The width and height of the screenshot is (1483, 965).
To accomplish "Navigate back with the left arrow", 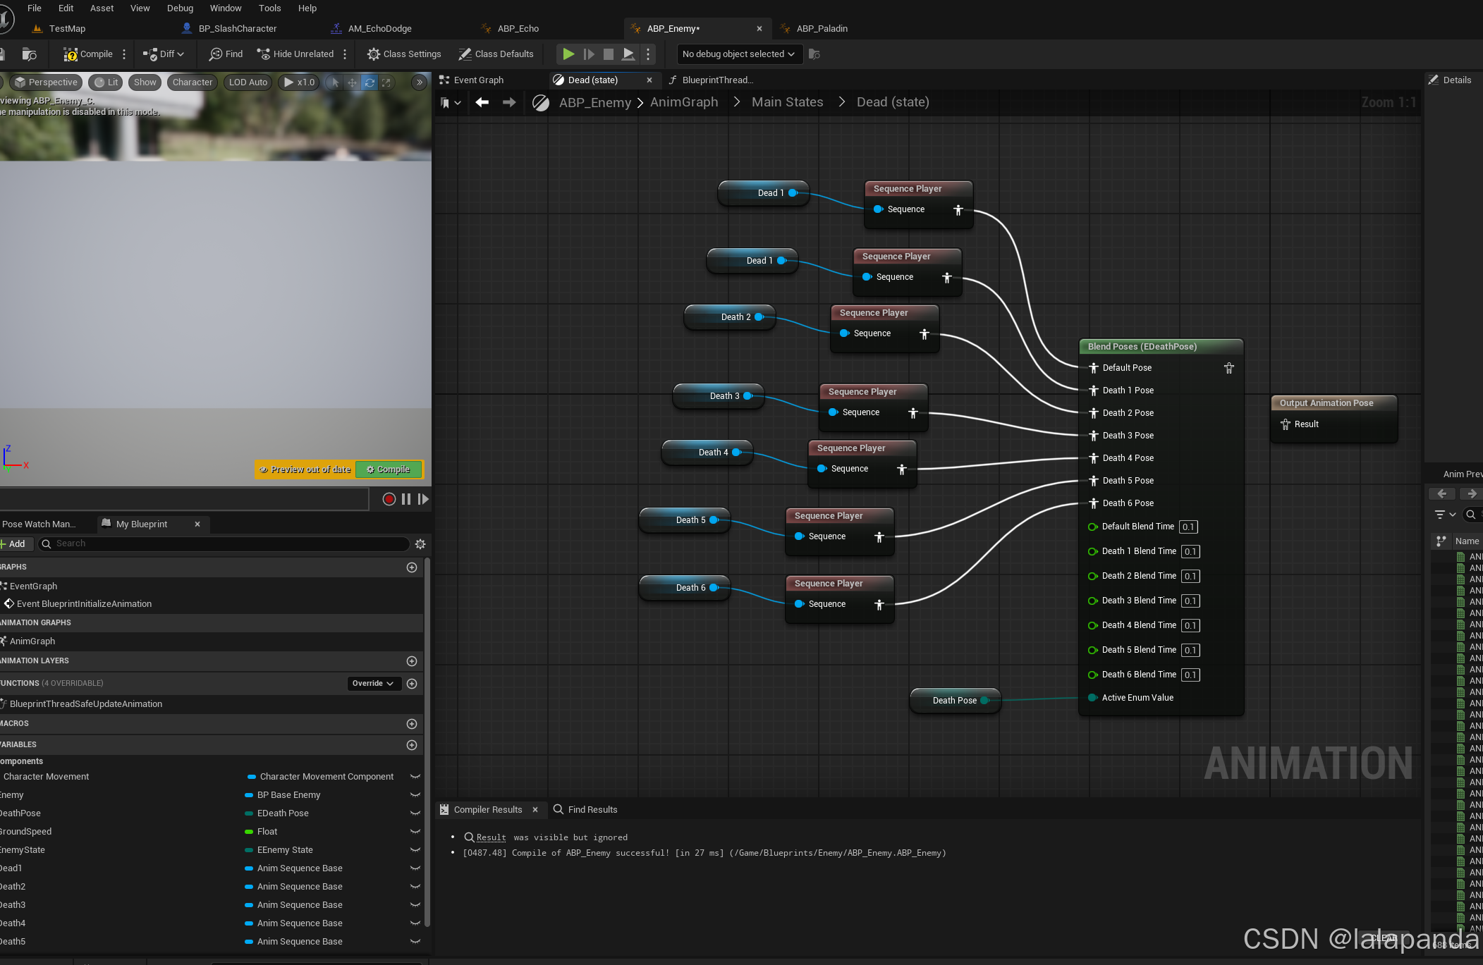I will 482,102.
